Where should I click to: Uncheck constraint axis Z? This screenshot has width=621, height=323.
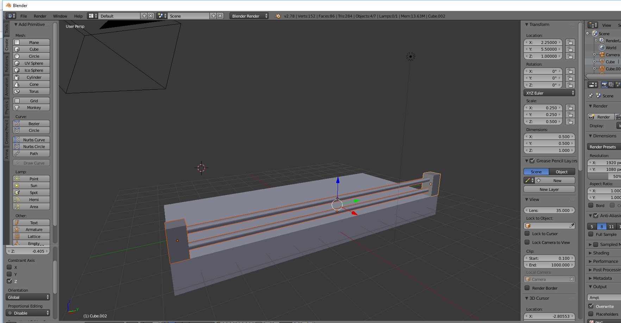[x=10, y=281]
